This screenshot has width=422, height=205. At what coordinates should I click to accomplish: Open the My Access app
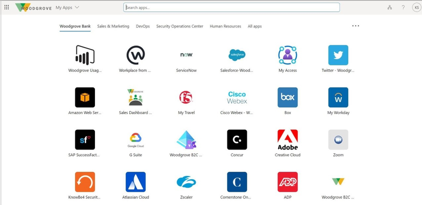(287, 55)
